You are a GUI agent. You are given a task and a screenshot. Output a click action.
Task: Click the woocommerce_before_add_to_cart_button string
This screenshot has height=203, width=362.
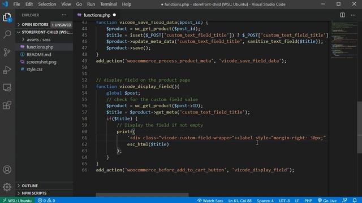pos(175,170)
